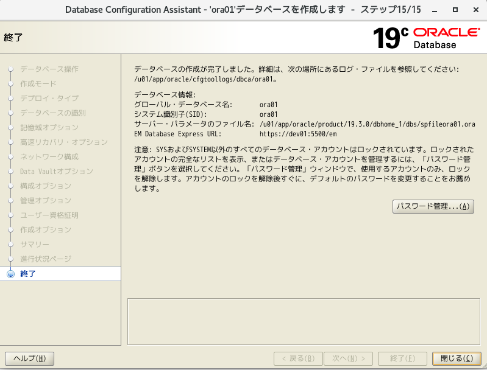Click the spfileora01.ora file path
487x370 pixels.
point(367,124)
